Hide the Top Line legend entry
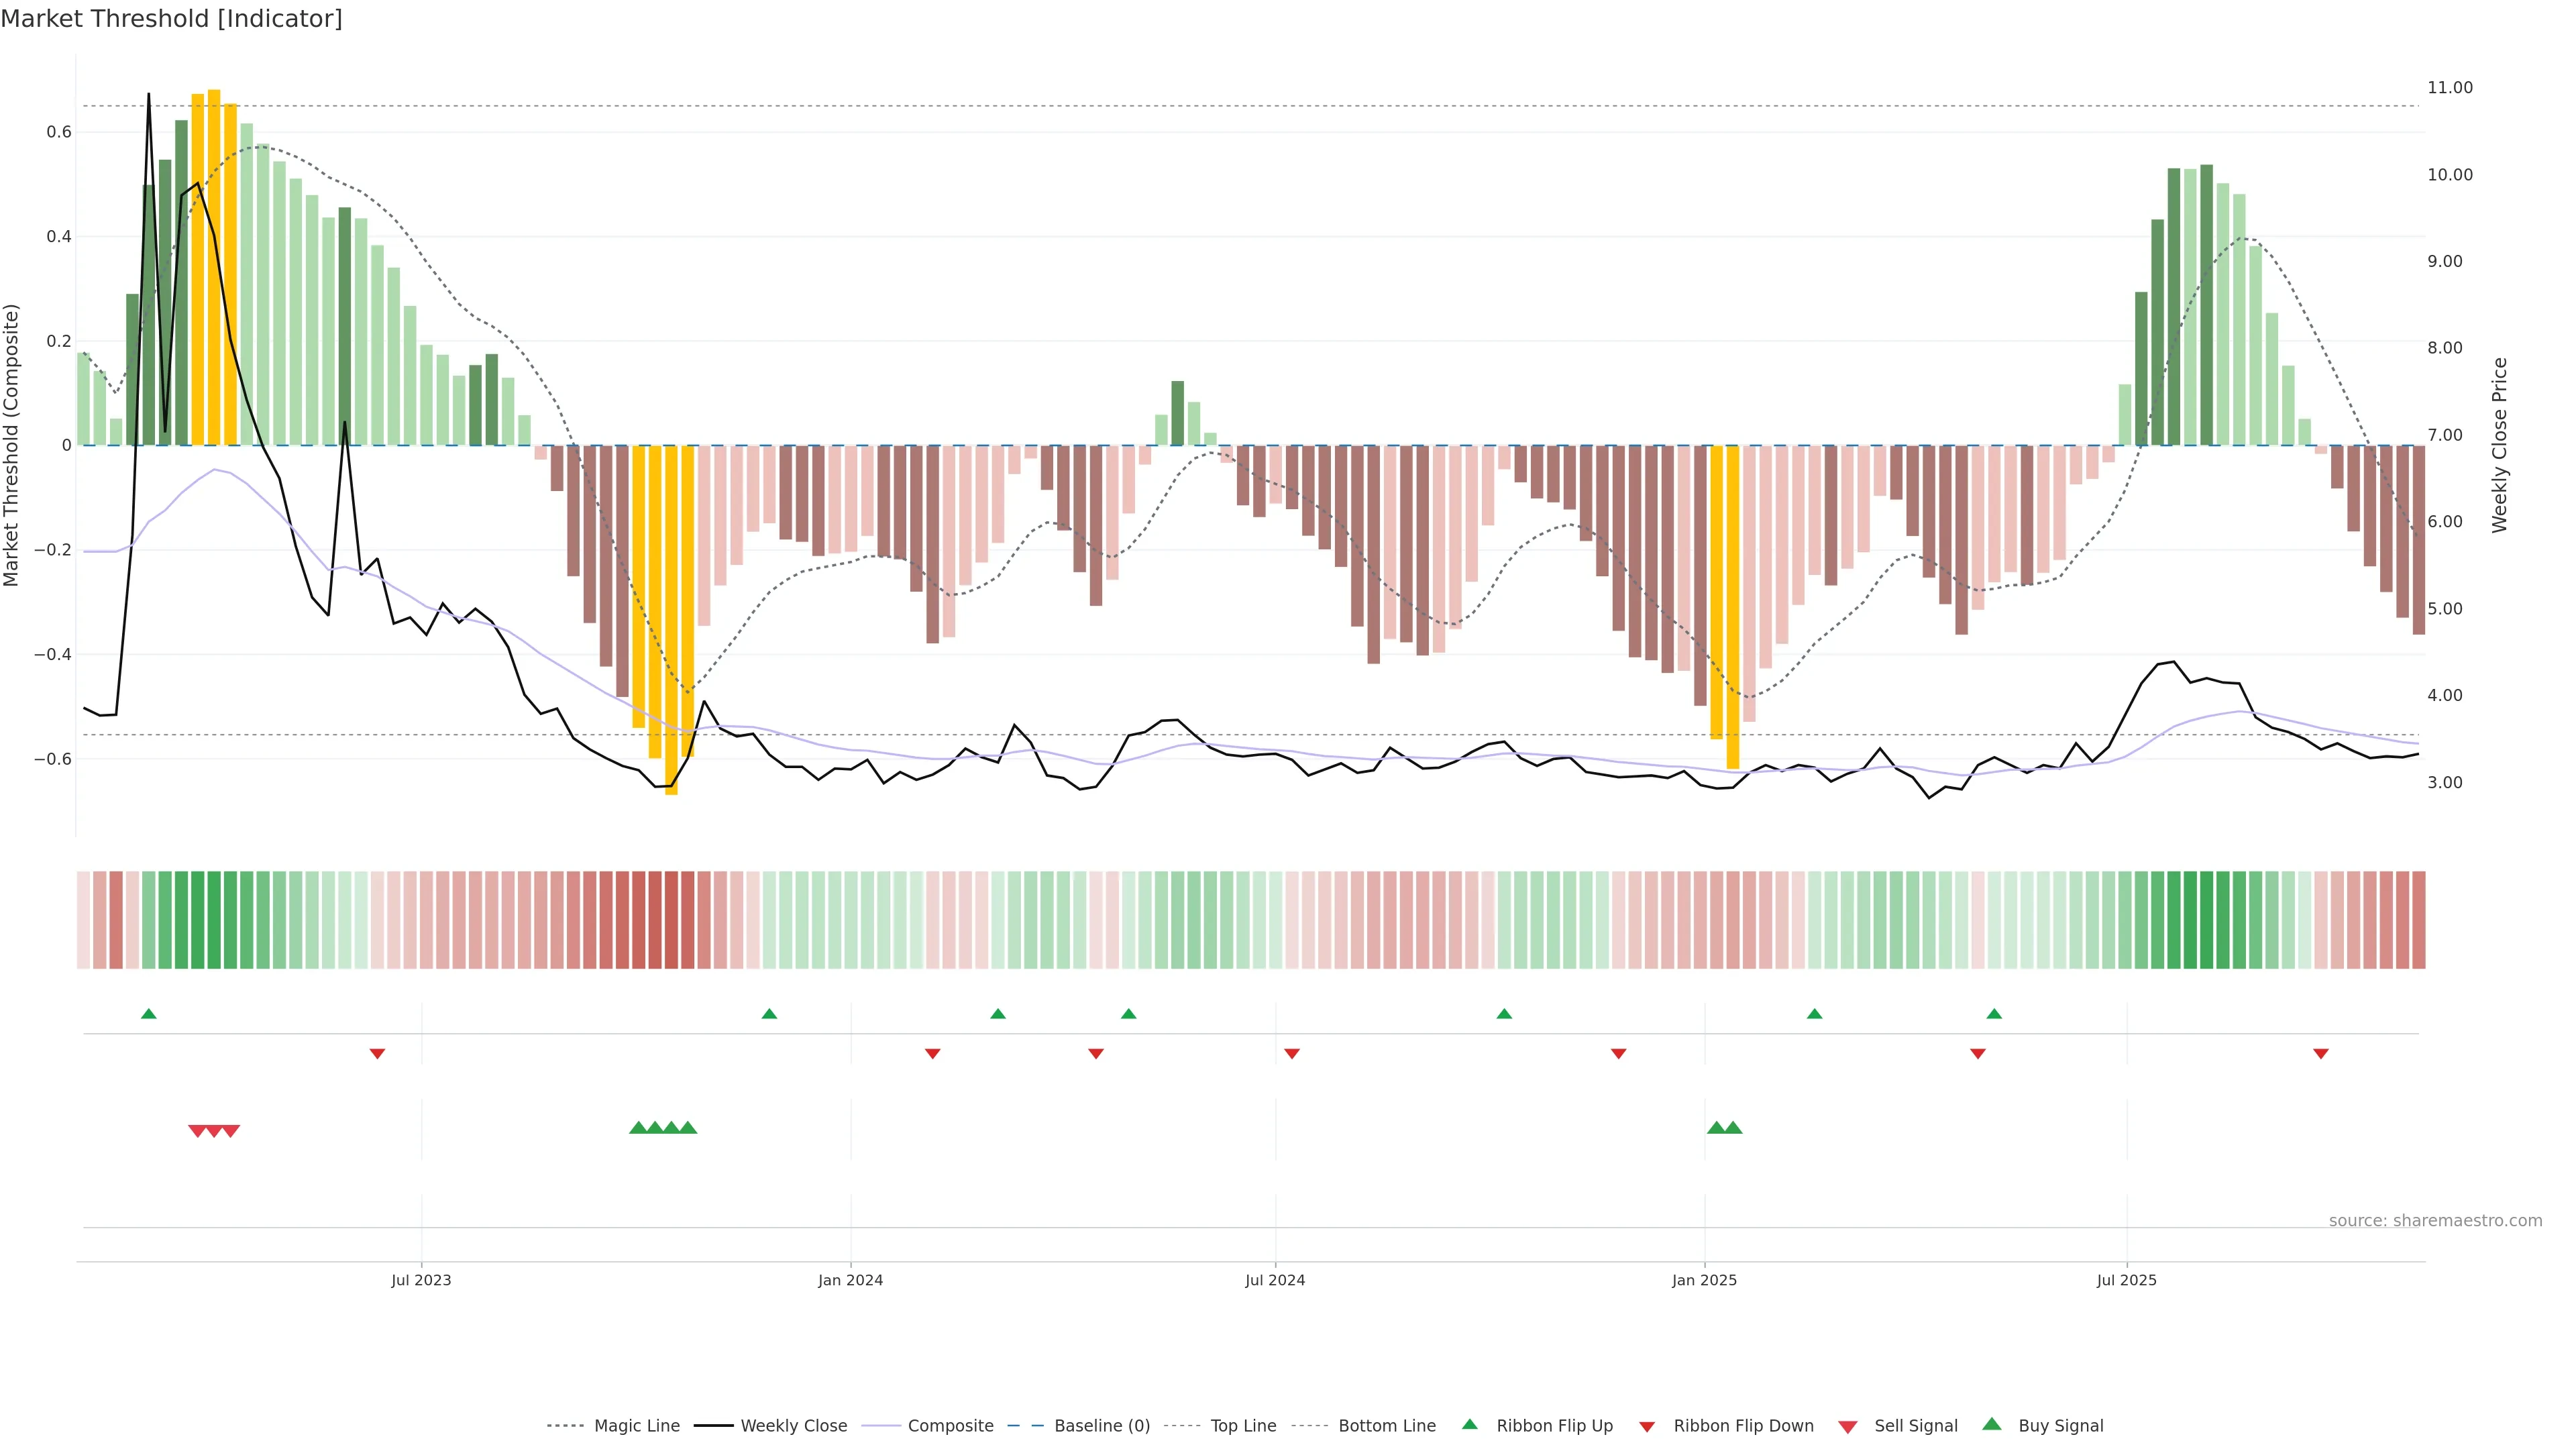 click(1243, 1426)
